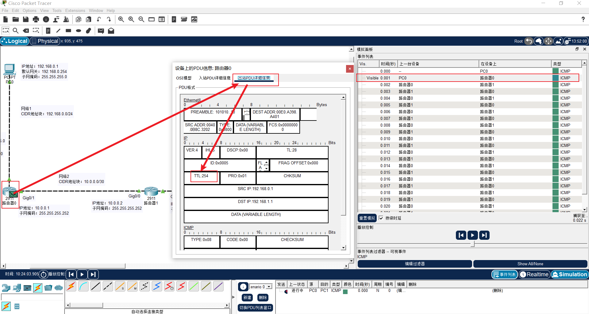Click the 编辑过滤器 button
This screenshot has width=589, height=314.
pos(415,264)
